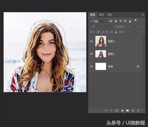Create a new layer
The width and height of the screenshot is (148, 127).
133,110
